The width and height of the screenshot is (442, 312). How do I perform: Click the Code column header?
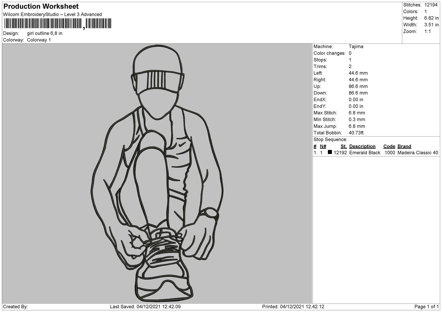[x=389, y=146]
